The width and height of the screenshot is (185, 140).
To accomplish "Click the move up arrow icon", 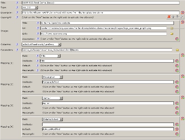I will 173,17.
